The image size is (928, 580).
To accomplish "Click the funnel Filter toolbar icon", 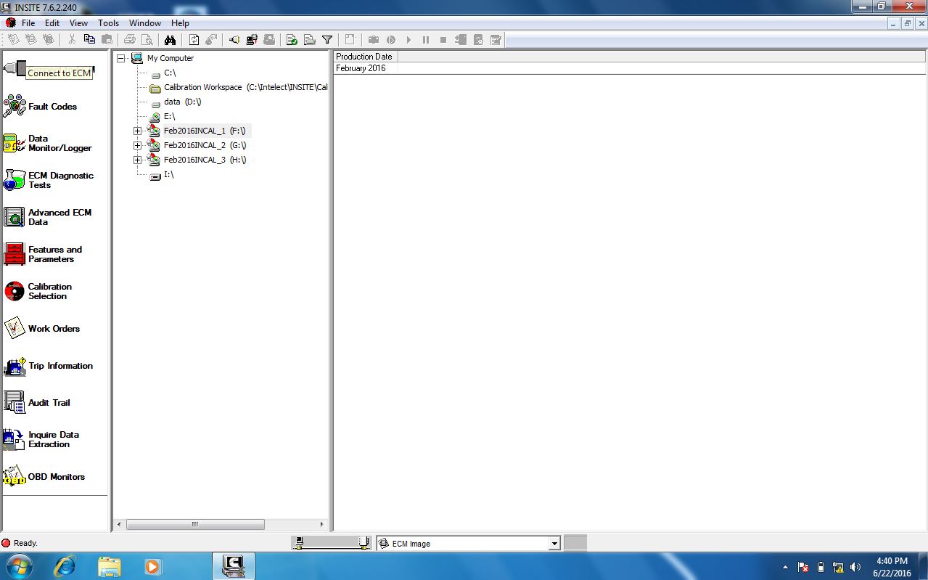I will tap(327, 40).
